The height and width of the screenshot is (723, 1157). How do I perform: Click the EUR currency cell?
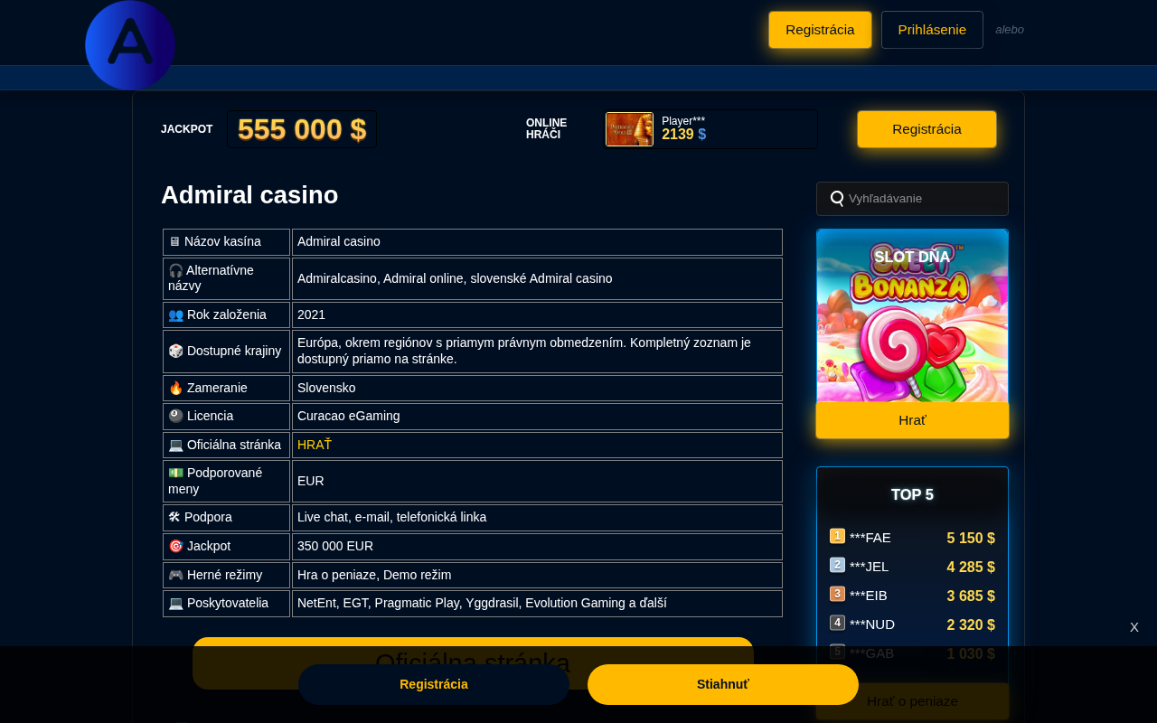click(x=537, y=482)
